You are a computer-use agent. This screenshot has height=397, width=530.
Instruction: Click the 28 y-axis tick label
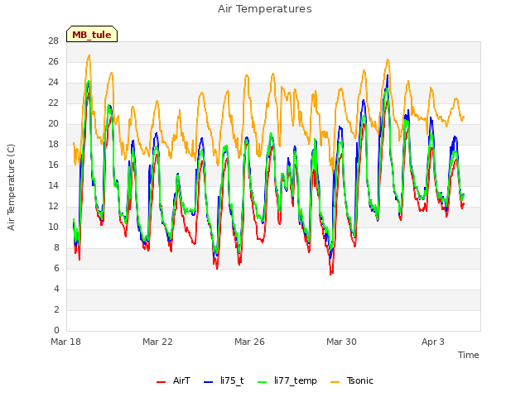[x=53, y=41]
